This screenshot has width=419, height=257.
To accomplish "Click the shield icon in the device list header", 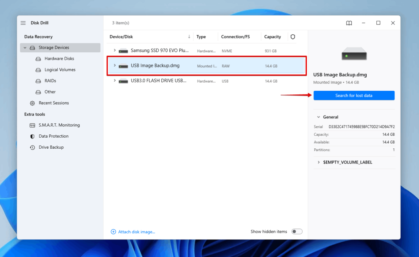I will click(x=293, y=37).
